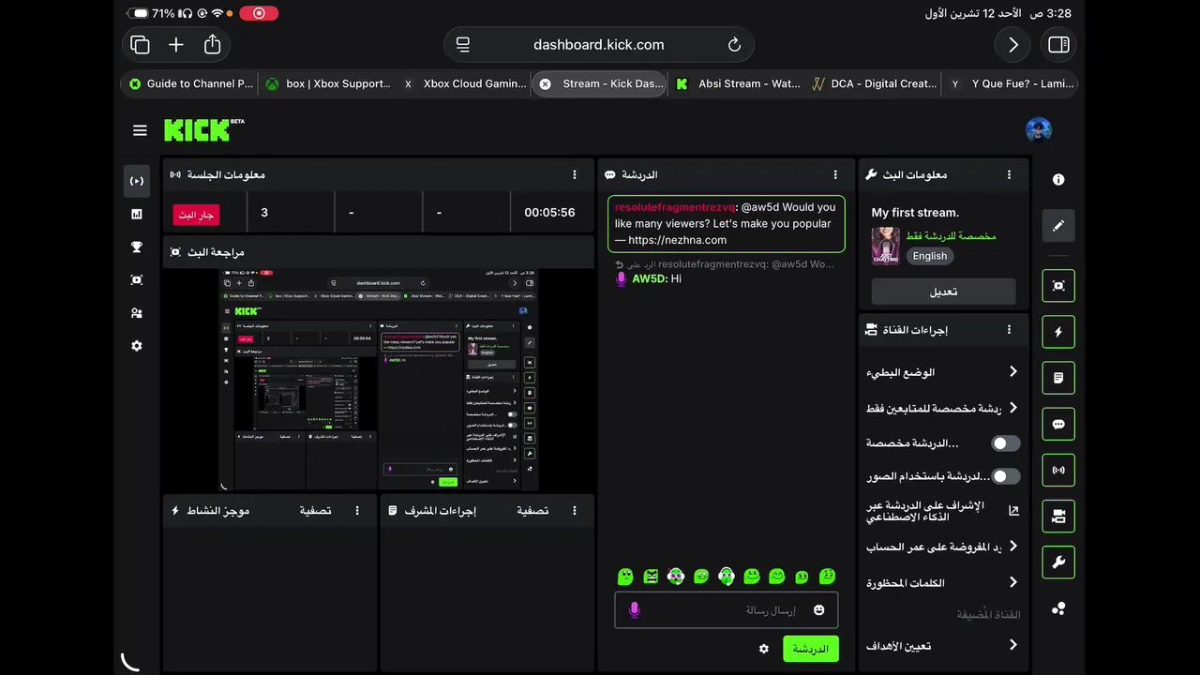
Task: Click the red جار البث live badge
Action: tap(196, 215)
